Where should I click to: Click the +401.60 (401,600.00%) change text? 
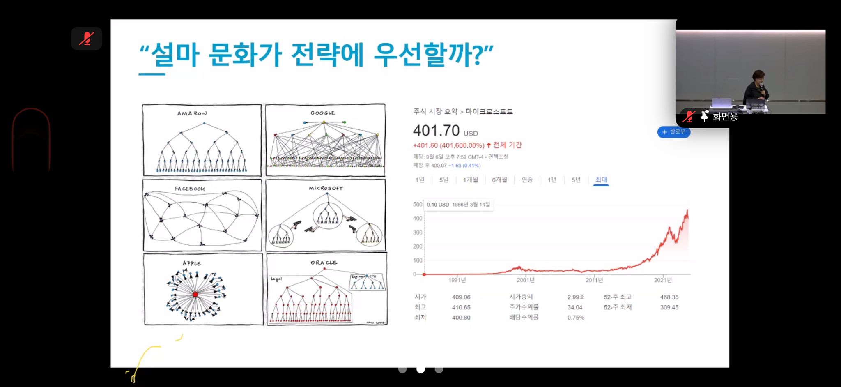point(448,145)
